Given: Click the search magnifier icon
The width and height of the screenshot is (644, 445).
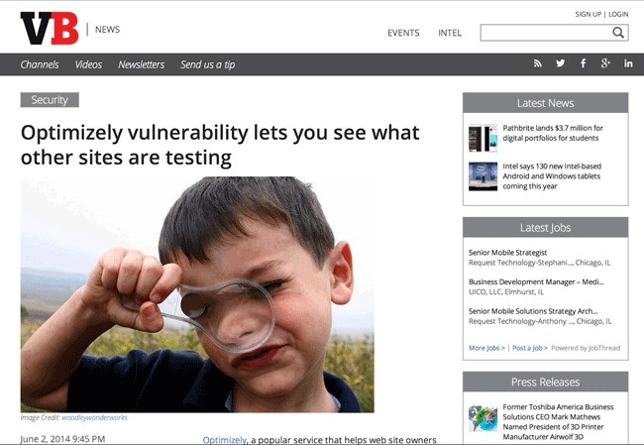Looking at the screenshot, I should click(x=618, y=33).
